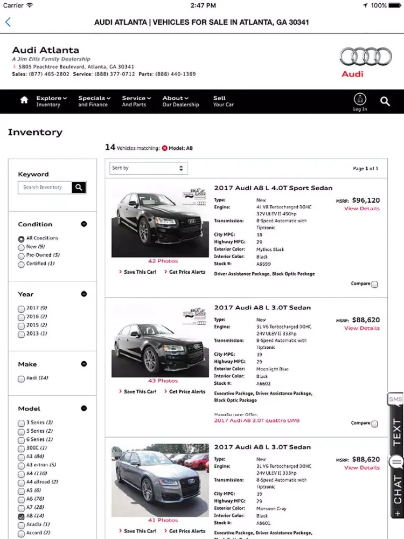Check the 2017 (9) year filter
The height and width of the screenshot is (539, 404).
22,309
